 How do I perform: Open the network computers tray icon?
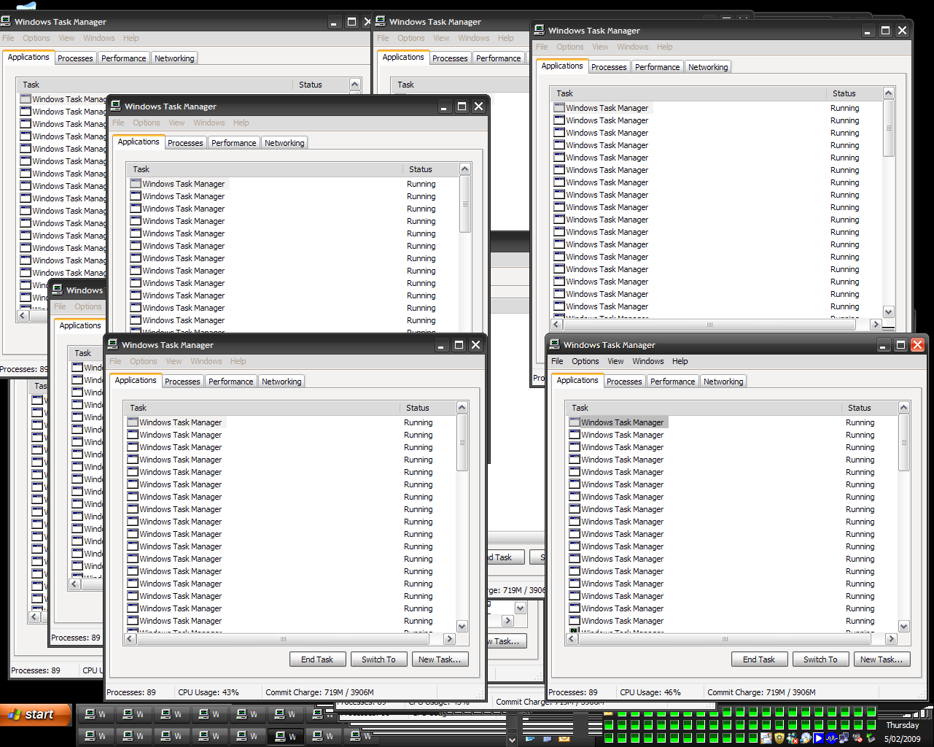(844, 738)
